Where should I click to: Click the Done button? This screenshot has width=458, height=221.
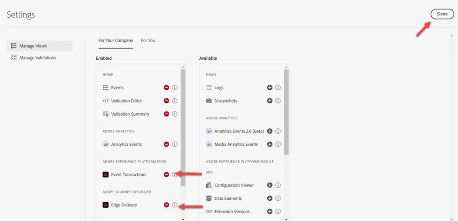tap(442, 14)
